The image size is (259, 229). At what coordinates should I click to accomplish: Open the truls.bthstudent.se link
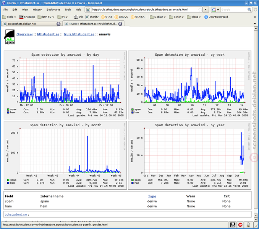point(79,34)
